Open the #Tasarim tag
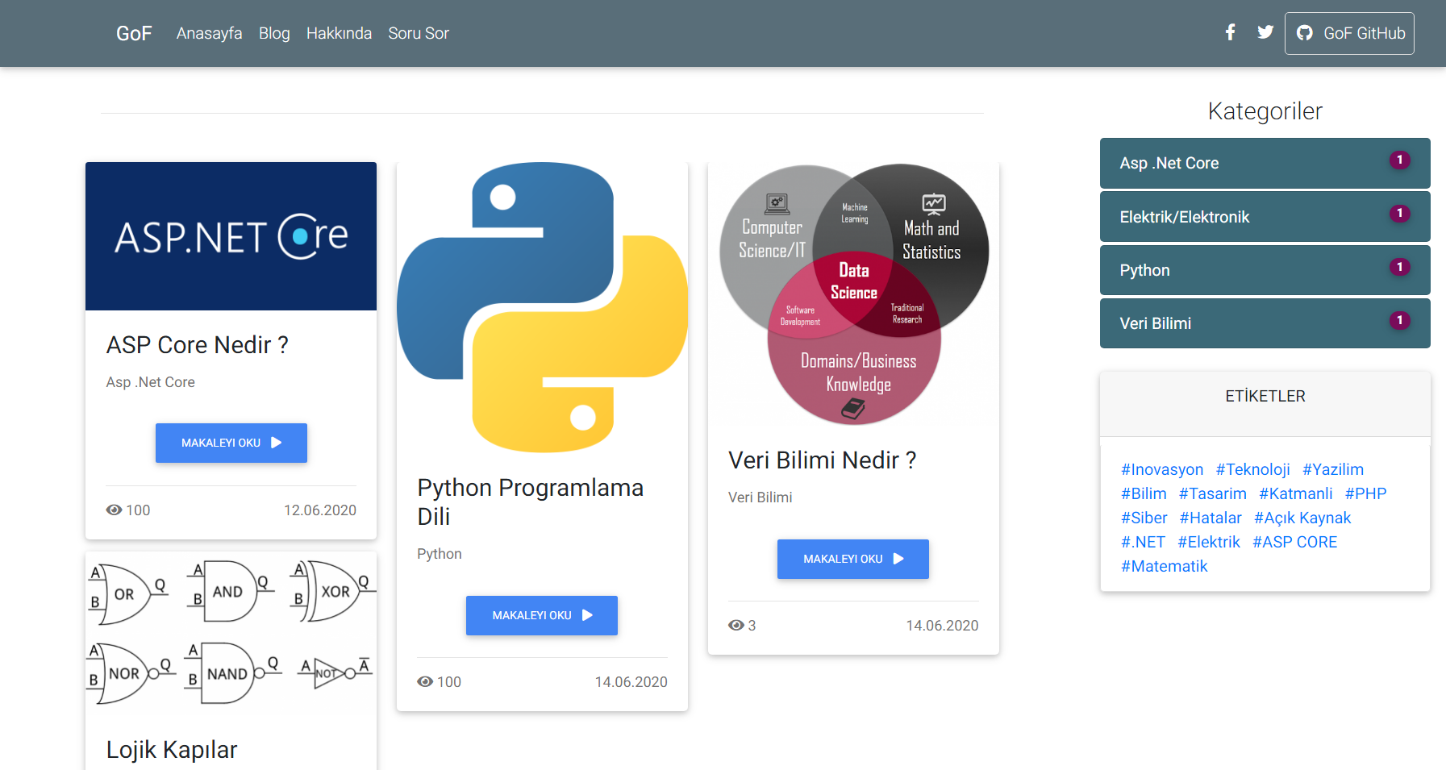This screenshot has height=770, width=1446. [x=1213, y=493]
